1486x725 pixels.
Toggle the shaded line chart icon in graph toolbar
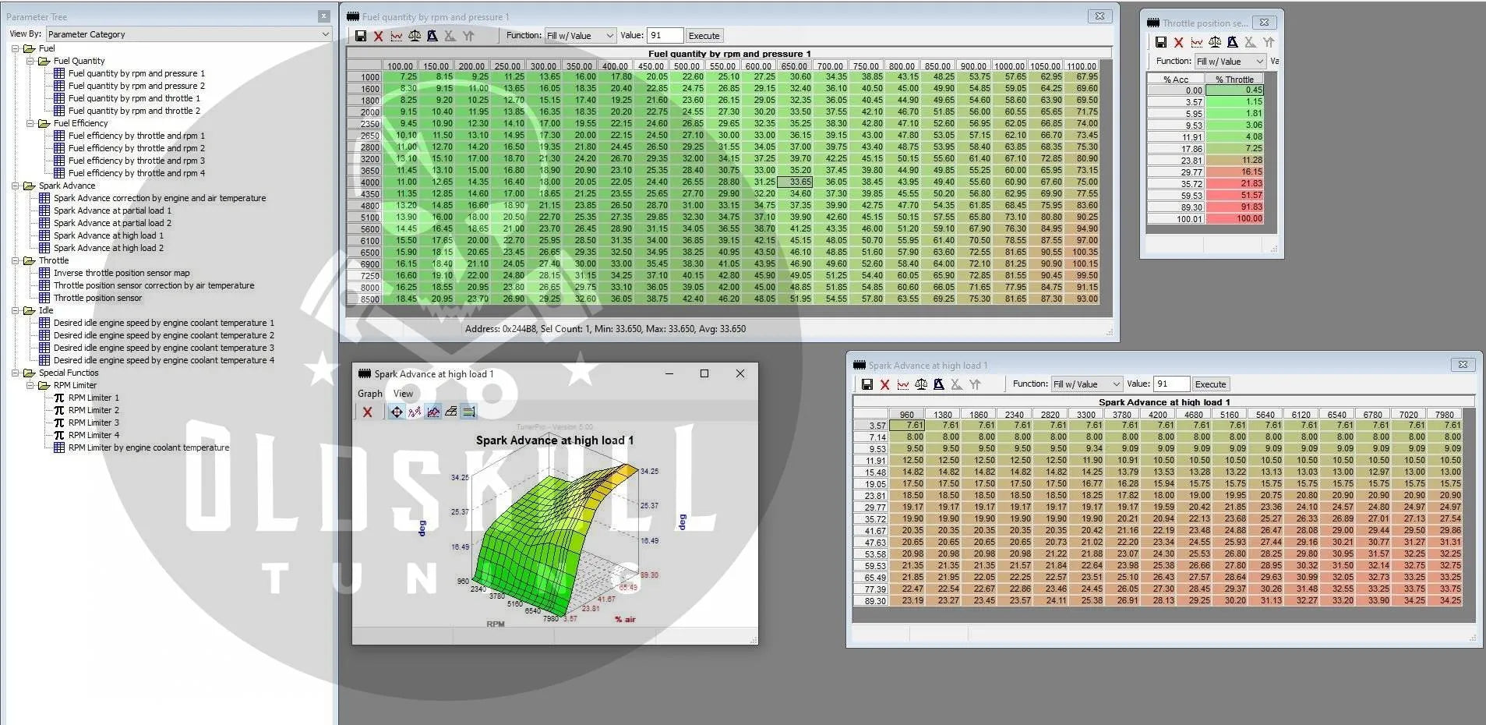tap(433, 412)
